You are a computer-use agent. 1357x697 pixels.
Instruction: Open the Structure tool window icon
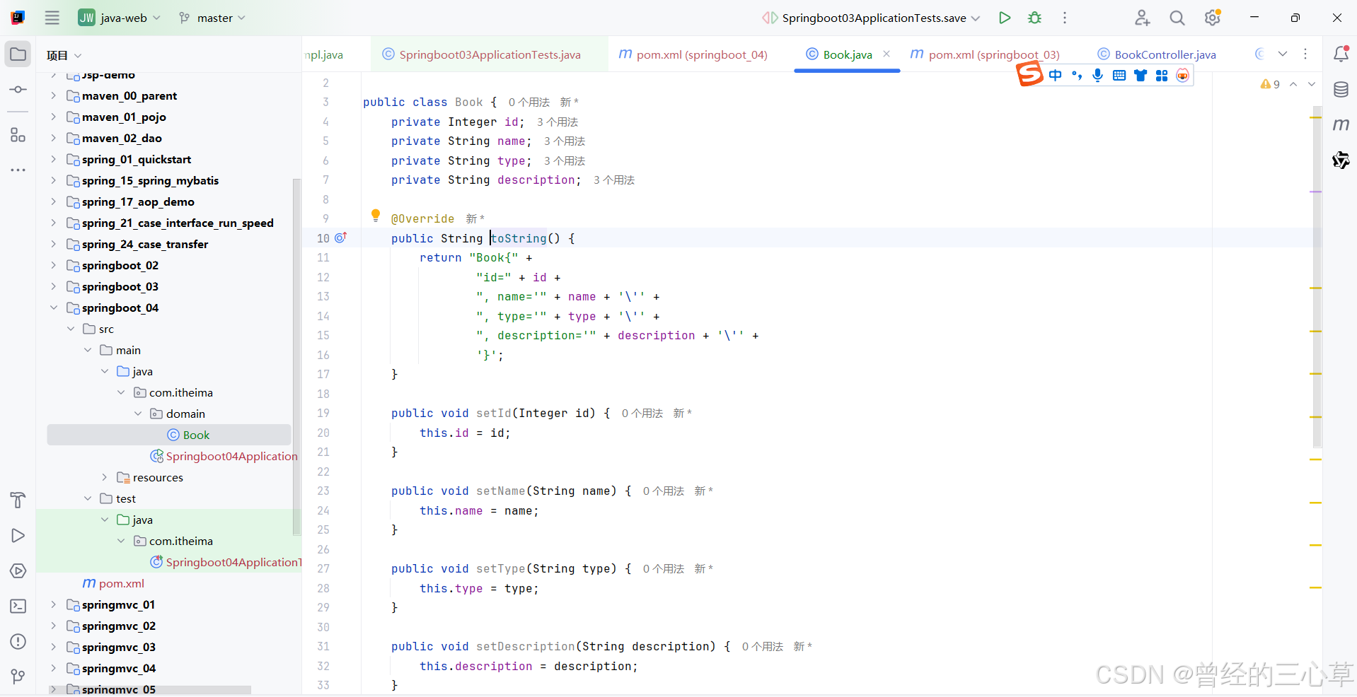pos(18,134)
